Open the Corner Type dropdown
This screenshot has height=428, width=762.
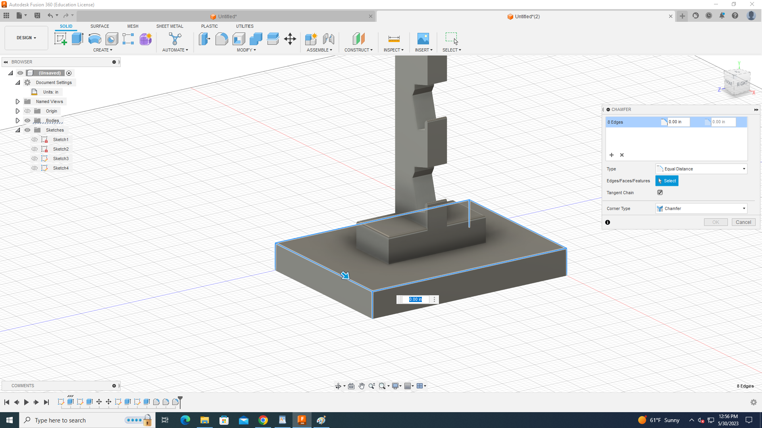point(701,208)
